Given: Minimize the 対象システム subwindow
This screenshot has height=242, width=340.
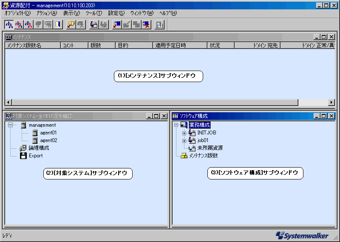Looking at the screenshot, I should 149,116.
